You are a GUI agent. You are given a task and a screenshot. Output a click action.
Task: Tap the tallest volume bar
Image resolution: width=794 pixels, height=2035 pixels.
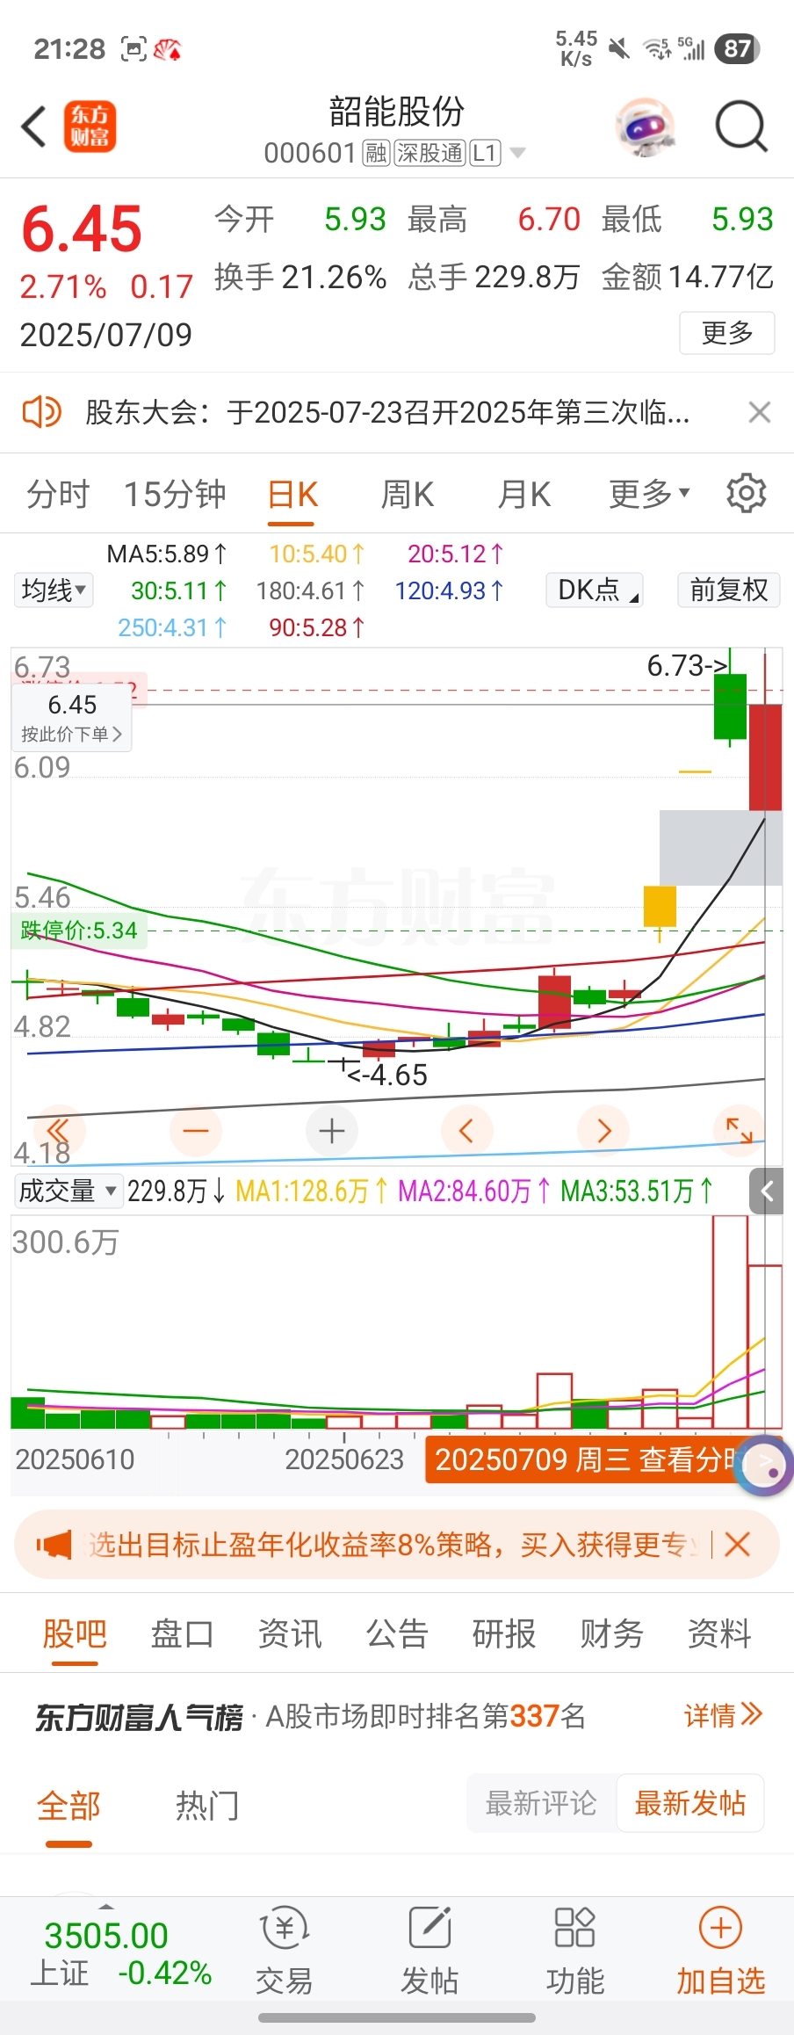tap(730, 1322)
